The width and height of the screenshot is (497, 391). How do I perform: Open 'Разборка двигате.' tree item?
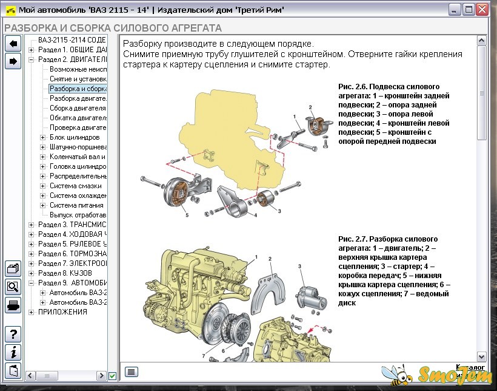78,98
